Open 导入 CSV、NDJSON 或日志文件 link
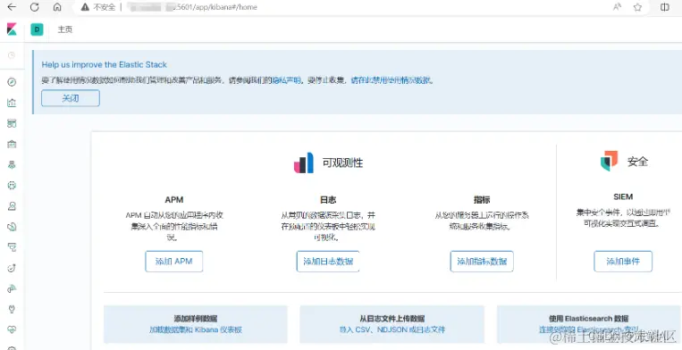This screenshot has height=350, width=682. click(392, 329)
